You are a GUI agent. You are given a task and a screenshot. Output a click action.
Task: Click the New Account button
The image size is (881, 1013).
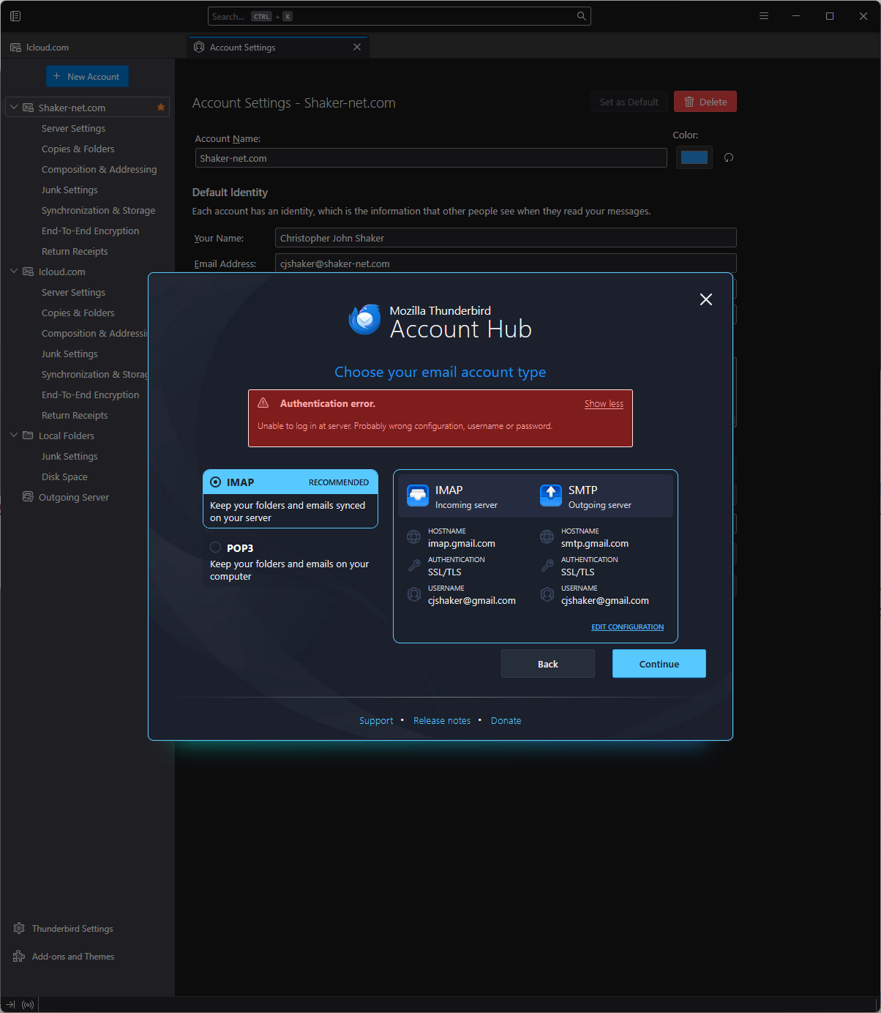pos(87,77)
